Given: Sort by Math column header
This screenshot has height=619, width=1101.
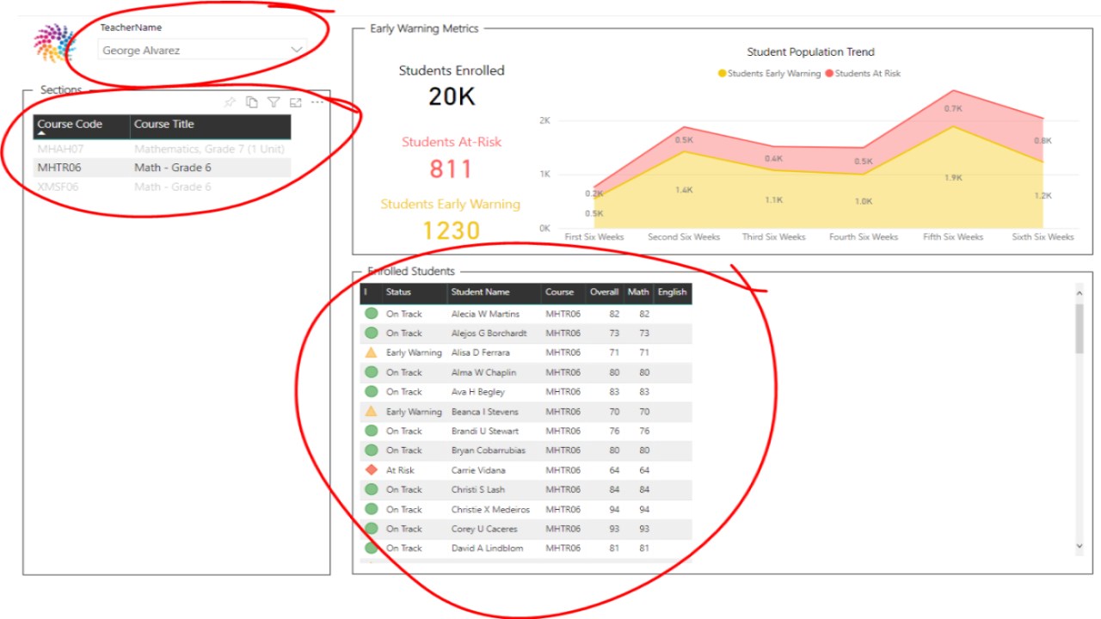Looking at the screenshot, I should pyautogui.click(x=638, y=292).
